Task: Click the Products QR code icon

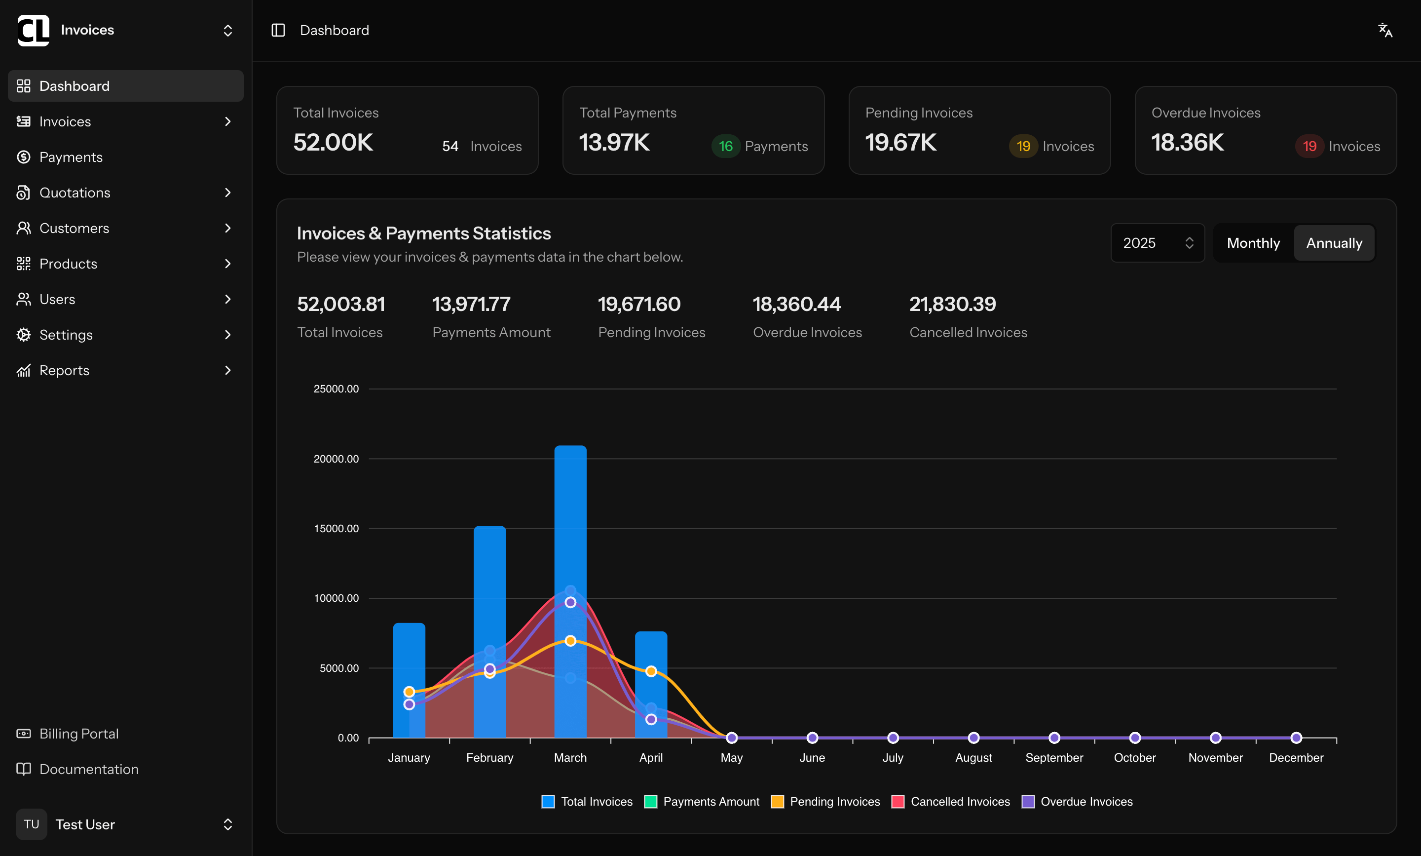Action: coord(24,264)
